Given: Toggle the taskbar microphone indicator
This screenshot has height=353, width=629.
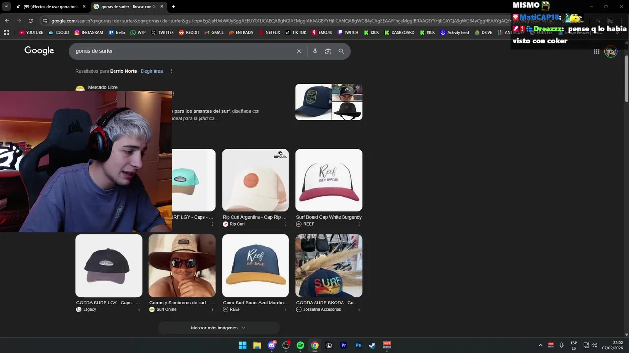Looking at the screenshot, I should 562,345.
